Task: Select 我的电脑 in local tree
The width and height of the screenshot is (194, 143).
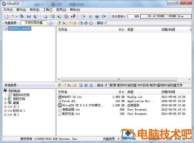Action: click(14, 91)
